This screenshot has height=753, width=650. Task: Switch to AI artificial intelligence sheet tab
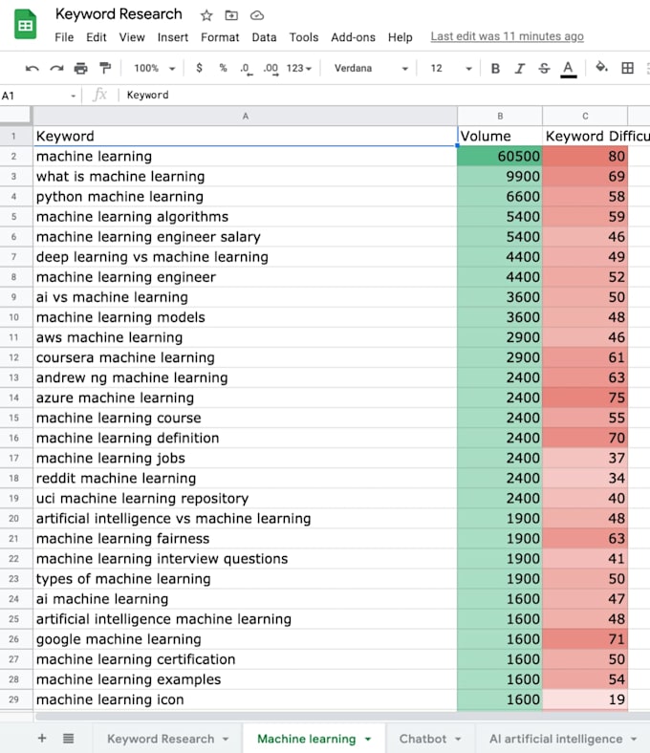[555, 739]
